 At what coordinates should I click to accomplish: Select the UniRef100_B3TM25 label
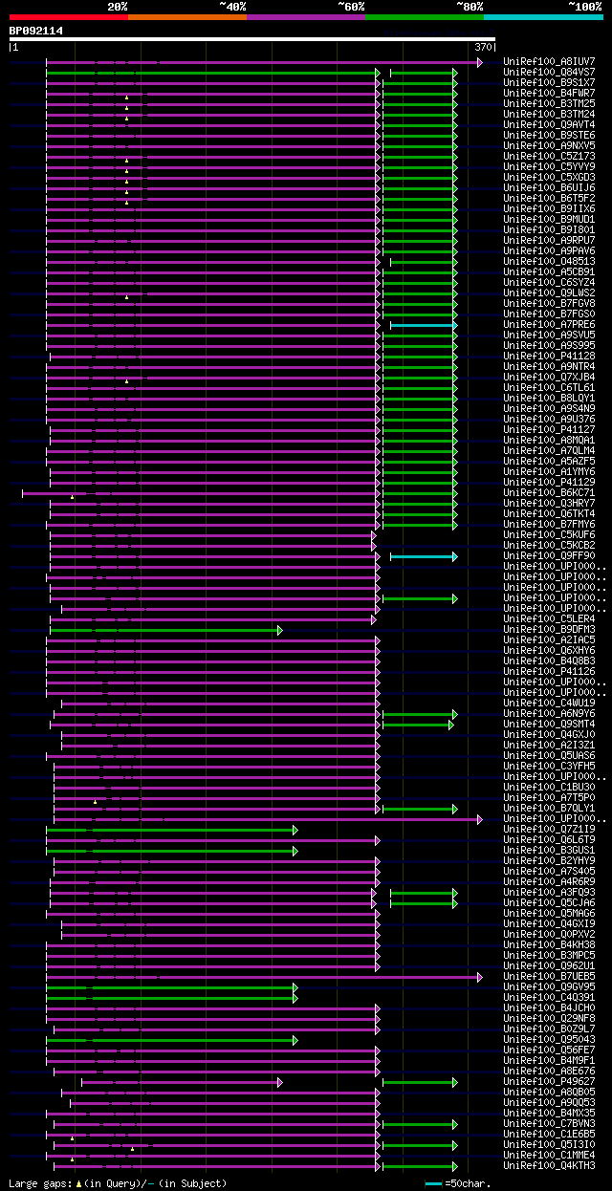[x=549, y=104]
